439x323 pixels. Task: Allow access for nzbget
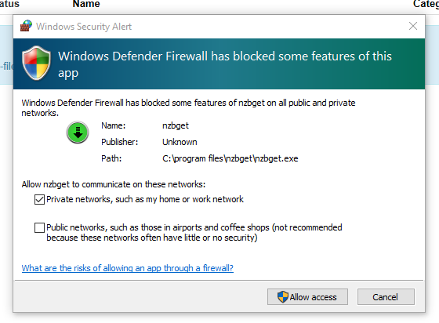point(307,296)
